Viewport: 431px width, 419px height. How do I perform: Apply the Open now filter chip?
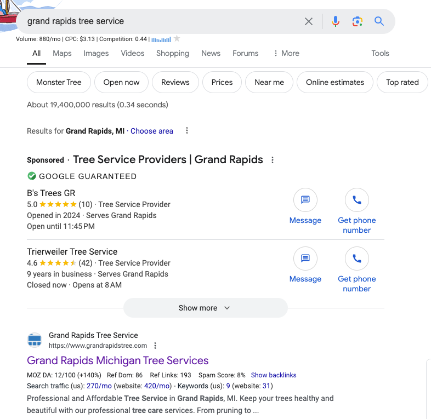121,82
